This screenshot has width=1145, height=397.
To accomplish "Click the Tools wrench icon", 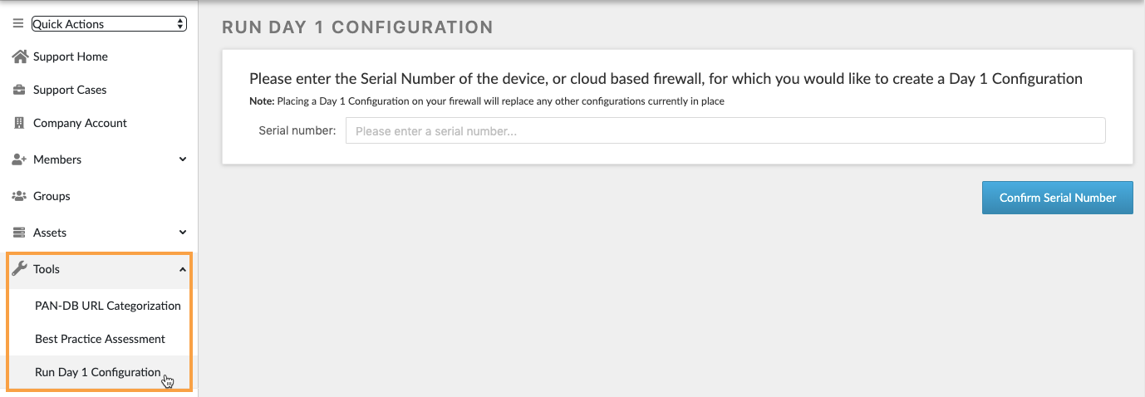I will point(19,269).
